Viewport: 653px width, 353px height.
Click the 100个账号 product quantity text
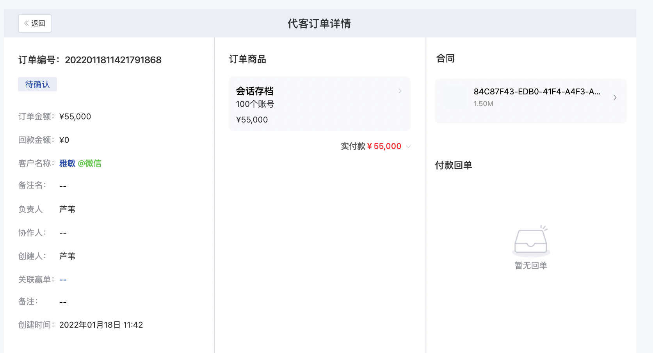pos(255,104)
